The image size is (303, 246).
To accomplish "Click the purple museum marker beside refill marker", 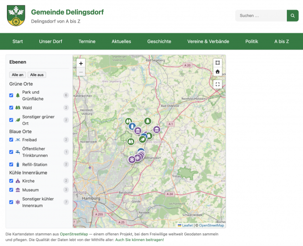I will [x=138, y=131].
